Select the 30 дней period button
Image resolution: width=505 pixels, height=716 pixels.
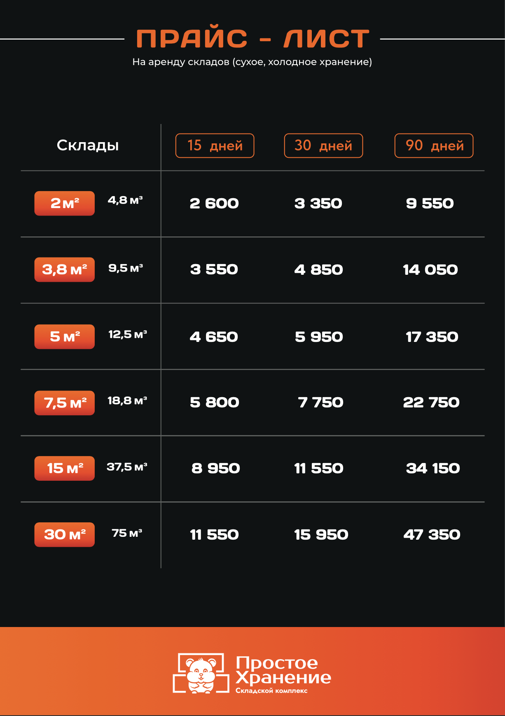(323, 145)
